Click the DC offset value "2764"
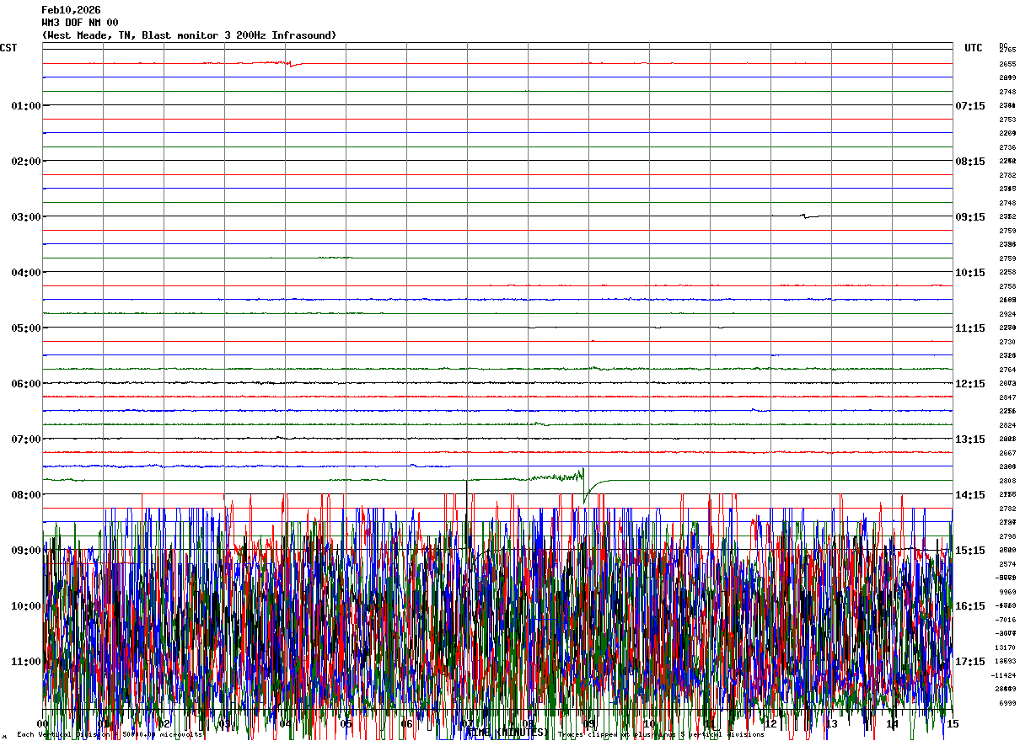The height and width of the screenshot is (746, 1020). pos(1007,370)
